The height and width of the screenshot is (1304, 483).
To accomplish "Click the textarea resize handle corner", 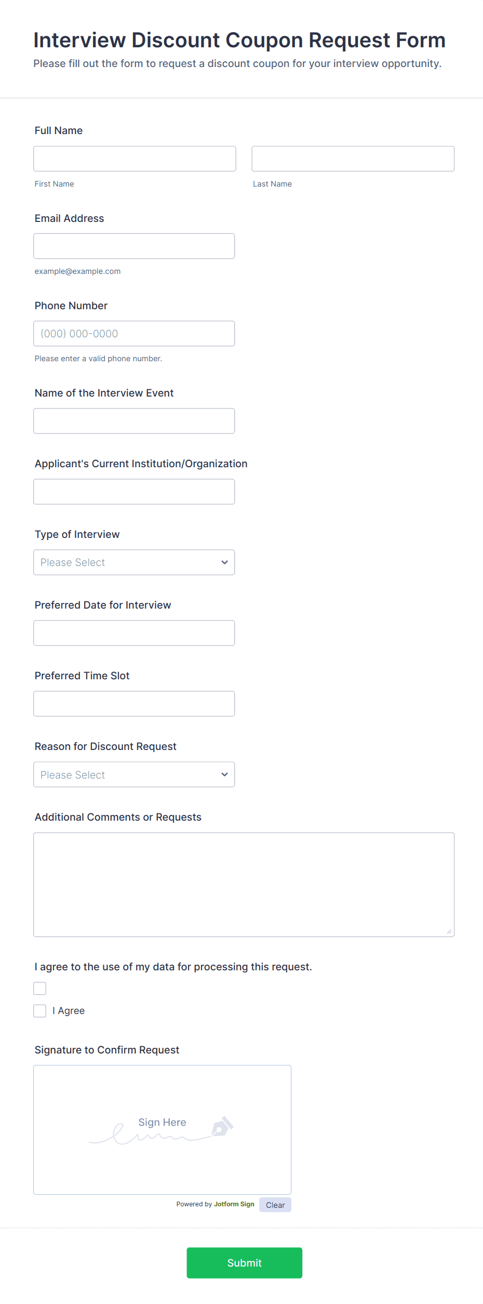I will [449, 931].
